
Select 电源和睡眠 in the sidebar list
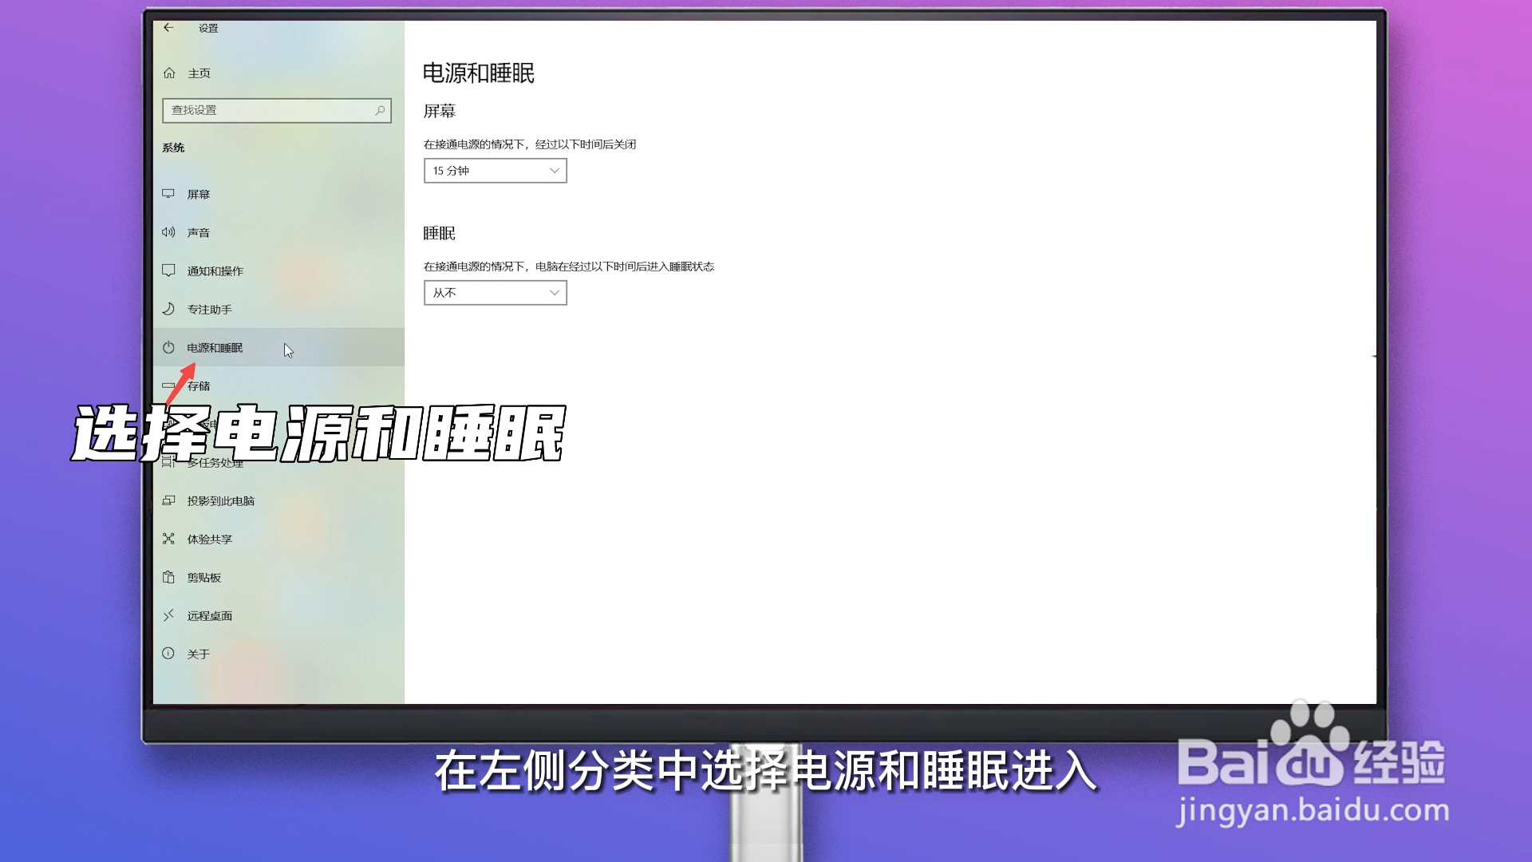pos(215,347)
